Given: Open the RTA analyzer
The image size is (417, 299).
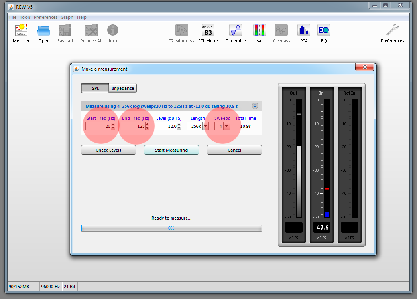Looking at the screenshot, I should pos(304,33).
